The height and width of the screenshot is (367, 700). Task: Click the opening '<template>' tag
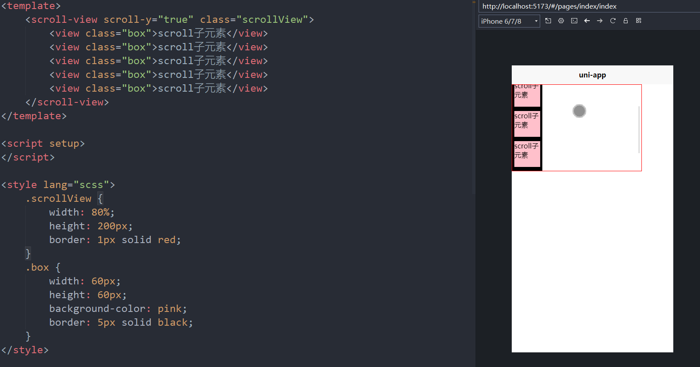coord(31,6)
